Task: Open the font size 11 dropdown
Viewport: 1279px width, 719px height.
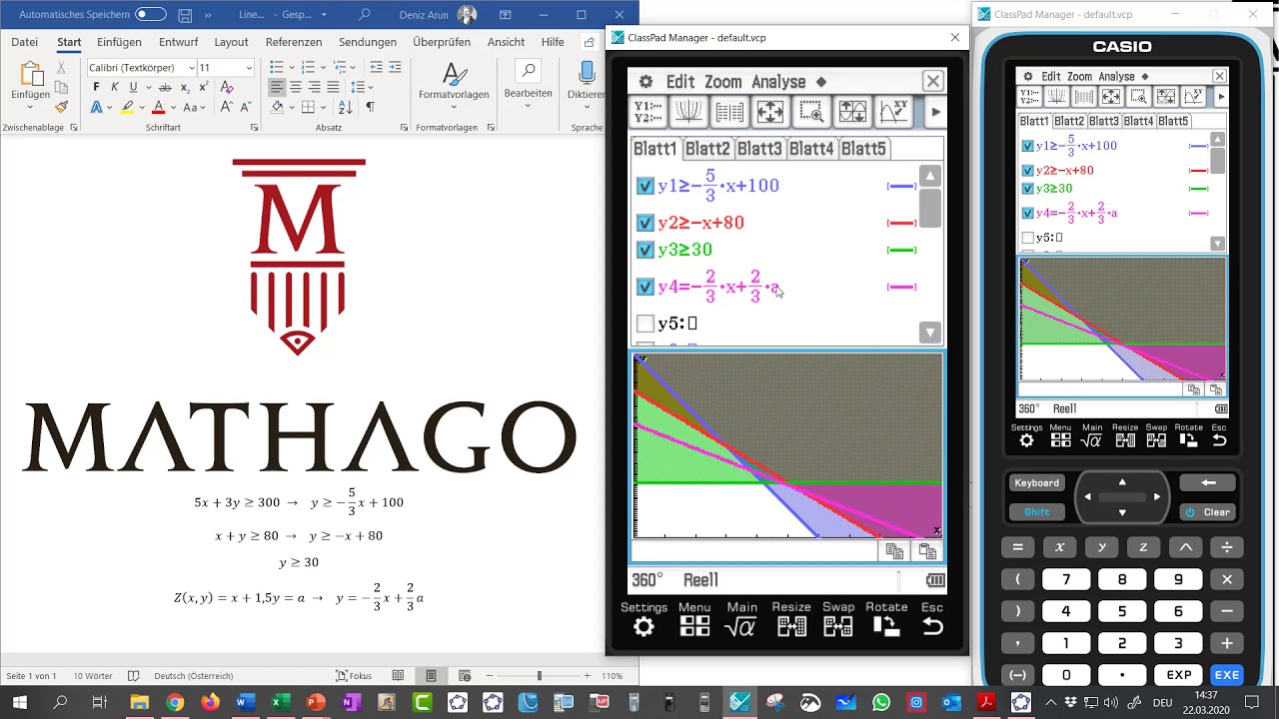Action: coord(249,68)
